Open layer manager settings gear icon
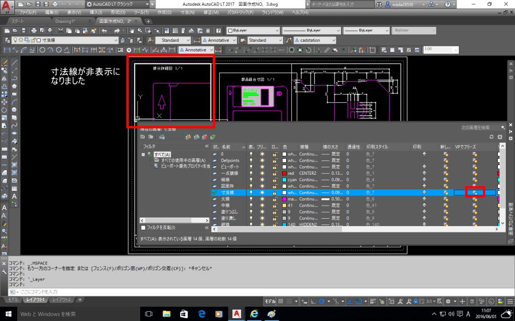515x321 pixels. pos(500,137)
